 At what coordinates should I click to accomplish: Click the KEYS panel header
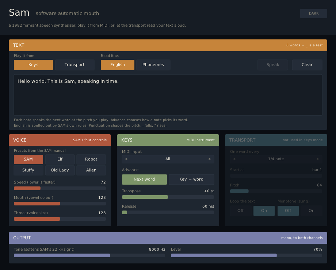click(168, 140)
